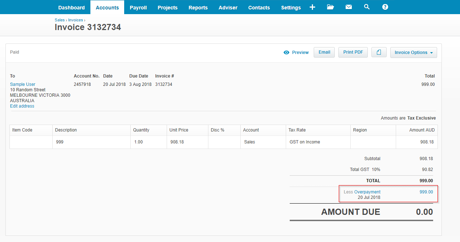Navigate to Sales breadcrumb link
This screenshot has width=460, height=242.
coord(60,20)
